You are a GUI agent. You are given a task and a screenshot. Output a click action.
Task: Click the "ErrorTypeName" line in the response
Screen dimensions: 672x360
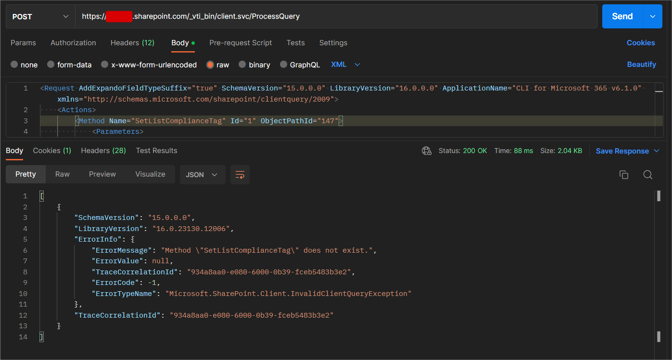click(252, 294)
